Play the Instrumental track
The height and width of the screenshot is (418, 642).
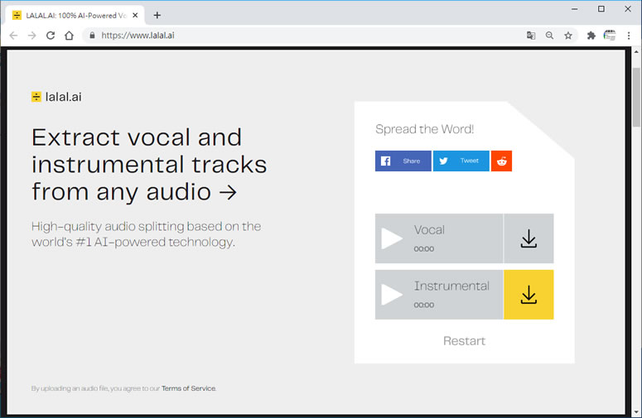pos(392,295)
